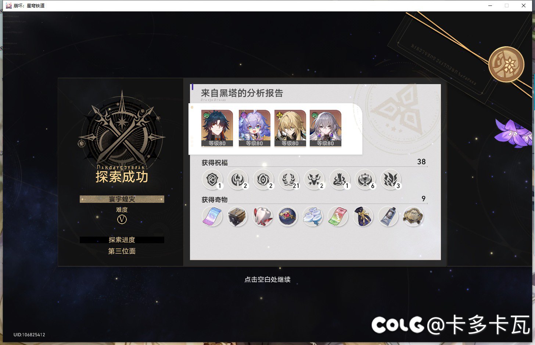The image size is (535, 345).
Task: Select the dark blue gift bag curio
Action: pyautogui.click(x=363, y=216)
